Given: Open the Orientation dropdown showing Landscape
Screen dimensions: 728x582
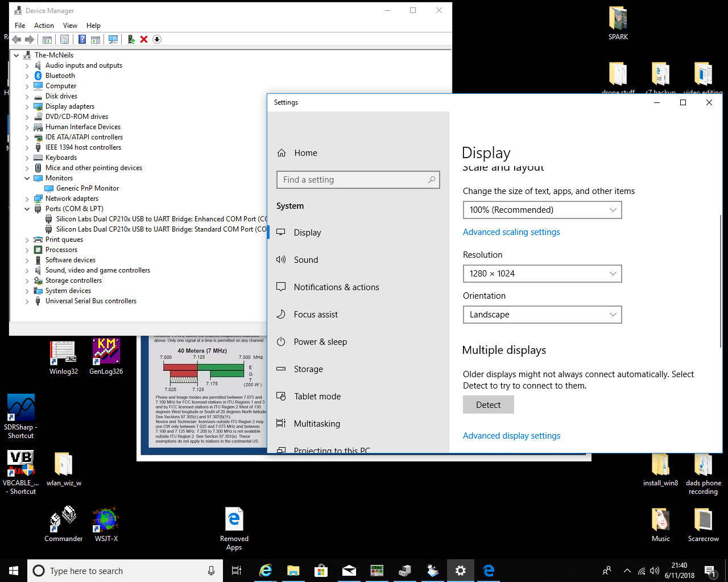Looking at the screenshot, I should [x=542, y=315].
